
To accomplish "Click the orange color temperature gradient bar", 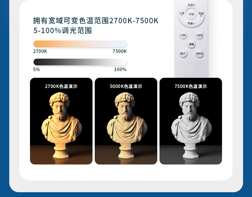I will [80, 44].
